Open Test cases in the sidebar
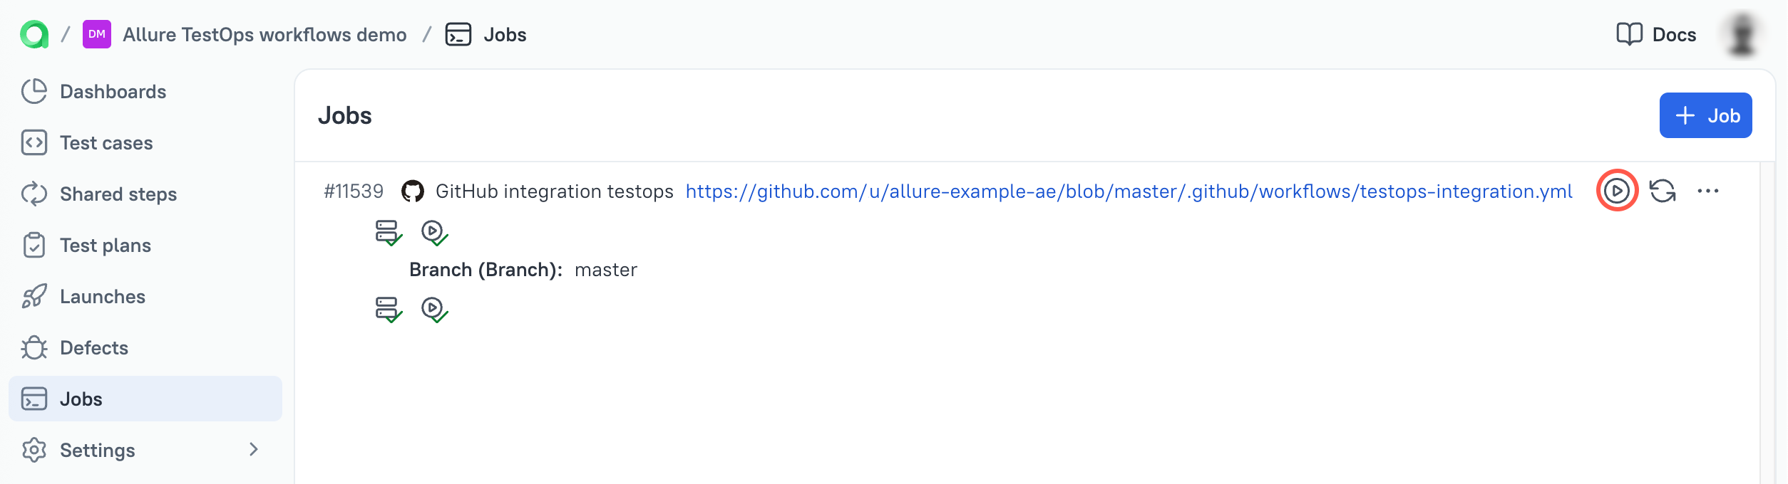The height and width of the screenshot is (484, 1788). [x=106, y=143]
